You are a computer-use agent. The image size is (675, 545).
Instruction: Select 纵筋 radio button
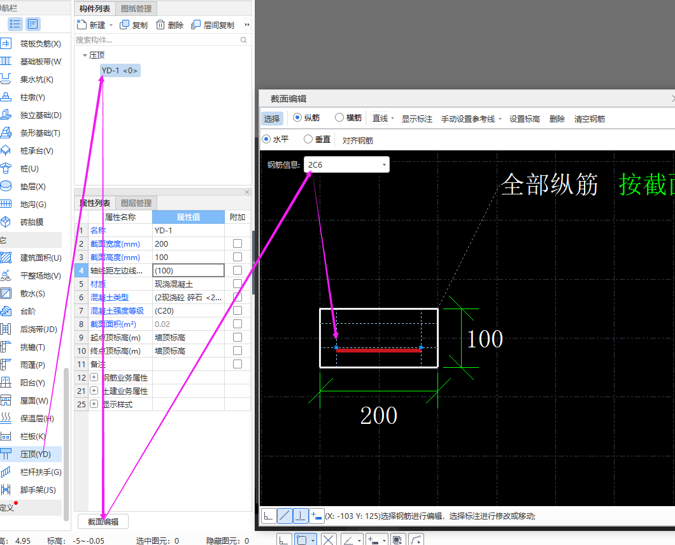pos(297,118)
